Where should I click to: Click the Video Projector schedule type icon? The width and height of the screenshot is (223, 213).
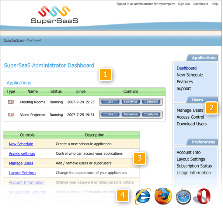tap(11, 115)
